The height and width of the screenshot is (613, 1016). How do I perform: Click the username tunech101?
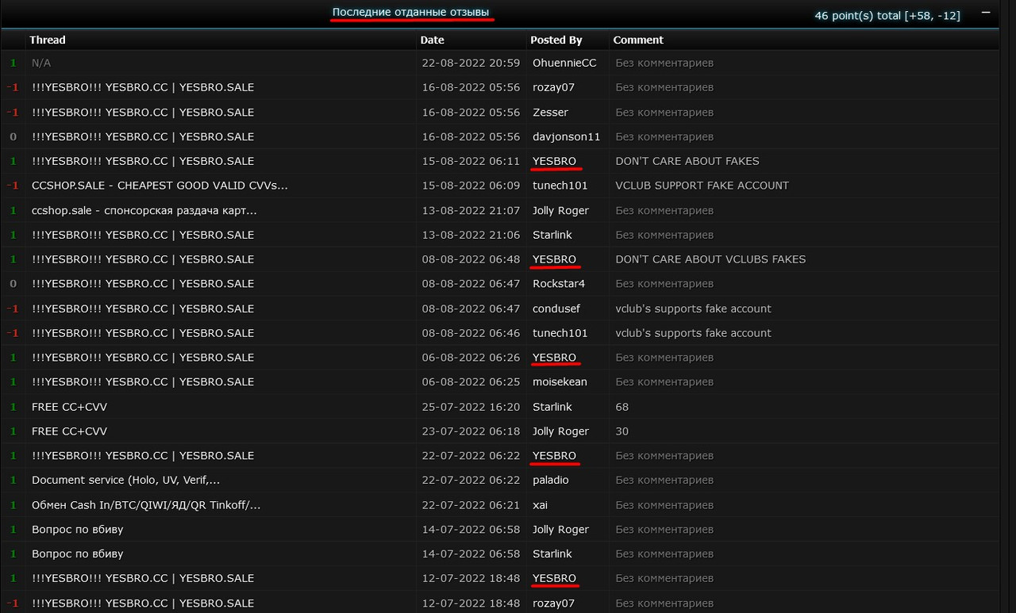(x=558, y=185)
